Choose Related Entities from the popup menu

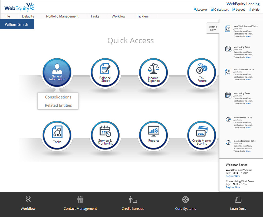click(x=58, y=105)
